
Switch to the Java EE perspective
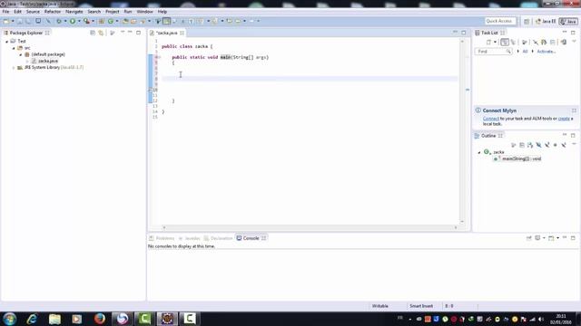click(x=546, y=22)
